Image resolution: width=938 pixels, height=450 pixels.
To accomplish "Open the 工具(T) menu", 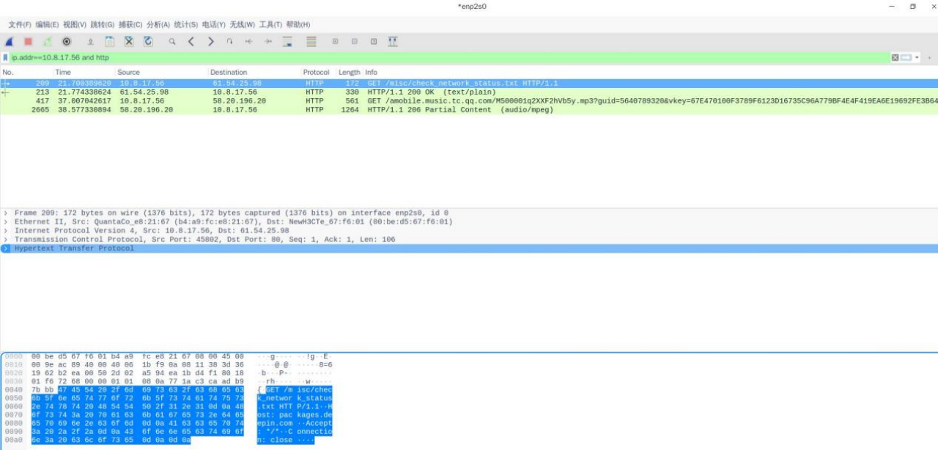I will [270, 24].
